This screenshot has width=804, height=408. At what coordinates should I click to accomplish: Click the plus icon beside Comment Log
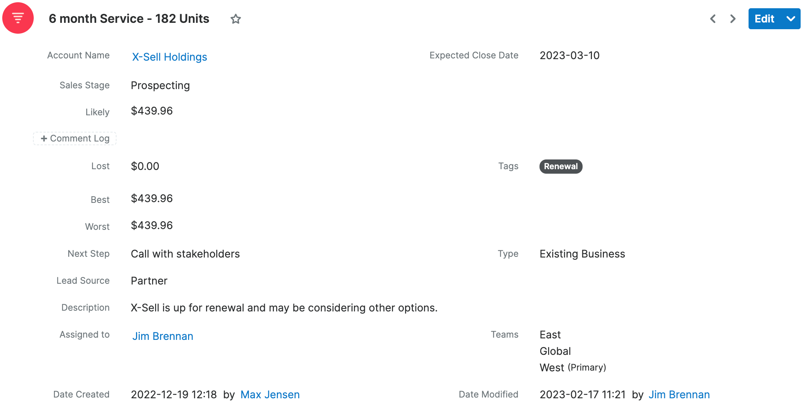pyautogui.click(x=44, y=138)
